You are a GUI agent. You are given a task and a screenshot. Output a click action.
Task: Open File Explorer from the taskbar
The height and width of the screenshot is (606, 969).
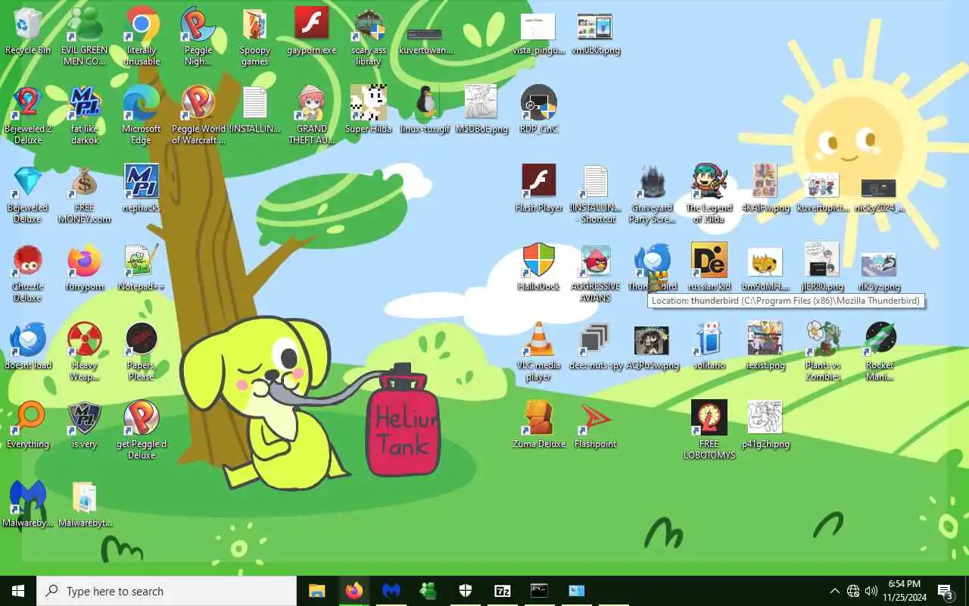[317, 591]
